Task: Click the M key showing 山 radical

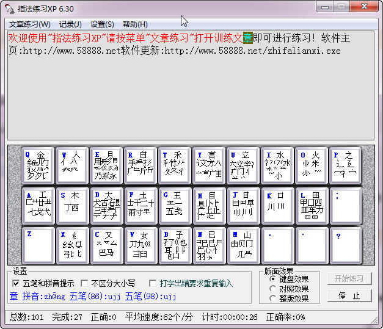Action: (x=243, y=245)
